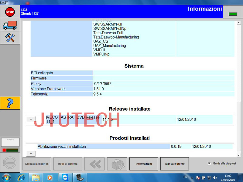Expand the IVECO - ASTRA DVD Release row

31,119
